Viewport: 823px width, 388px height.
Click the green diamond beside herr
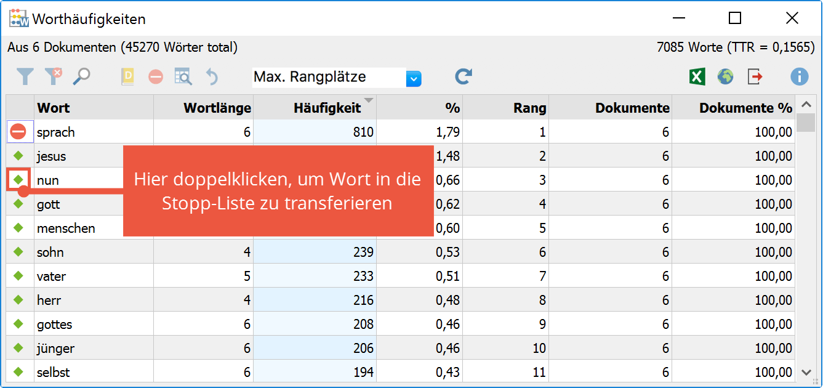pyautogui.click(x=18, y=299)
